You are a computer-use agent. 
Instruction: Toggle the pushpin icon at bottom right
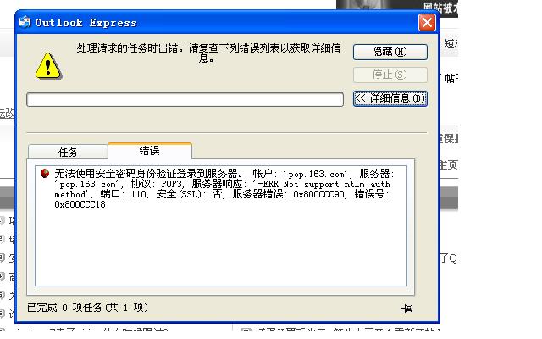pyautogui.click(x=406, y=308)
